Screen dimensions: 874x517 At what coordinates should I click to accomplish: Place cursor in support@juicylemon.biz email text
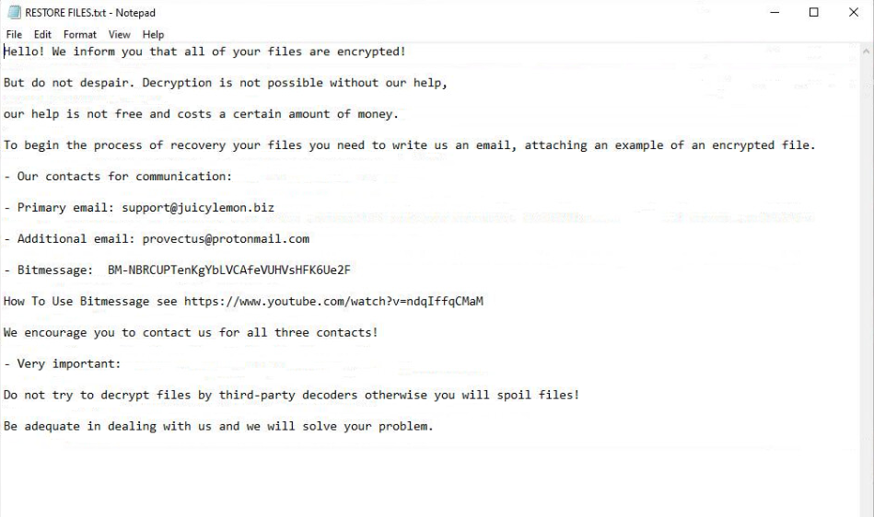pos(208,207)
